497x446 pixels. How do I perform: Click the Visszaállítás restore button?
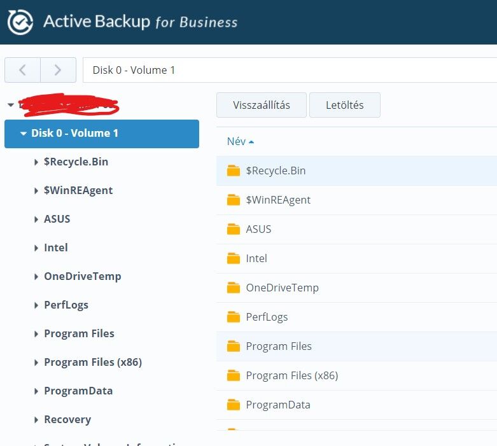click(x=262, y=105)
